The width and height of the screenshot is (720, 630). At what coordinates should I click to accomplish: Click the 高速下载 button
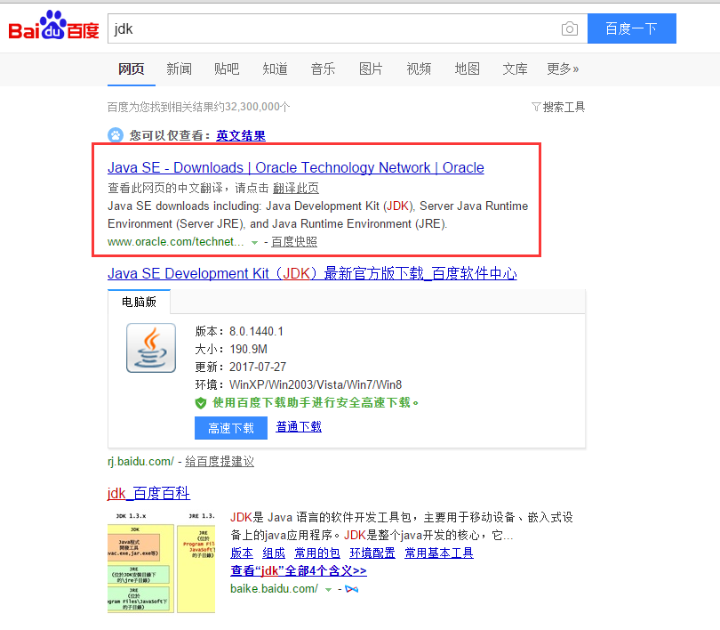[231, 428]
